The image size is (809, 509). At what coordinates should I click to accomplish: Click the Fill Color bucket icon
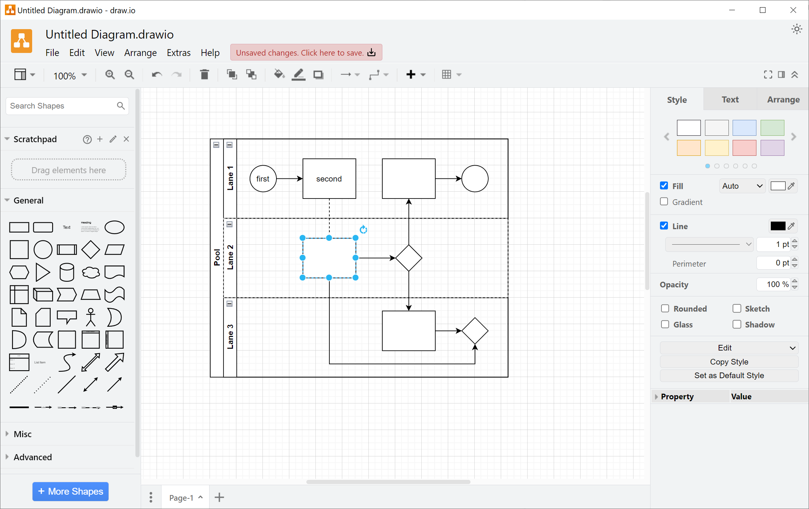click(279, 74)
